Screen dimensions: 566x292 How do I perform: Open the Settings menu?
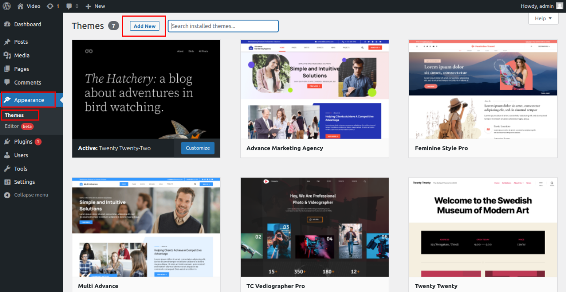[x=24, y=182]
